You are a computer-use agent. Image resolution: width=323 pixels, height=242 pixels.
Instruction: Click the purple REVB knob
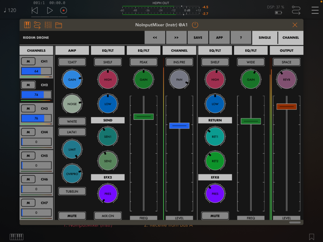coord(286,79)
